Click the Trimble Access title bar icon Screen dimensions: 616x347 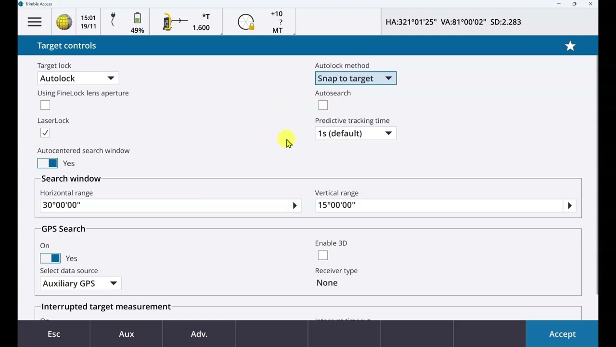click(x=21, y=4)
